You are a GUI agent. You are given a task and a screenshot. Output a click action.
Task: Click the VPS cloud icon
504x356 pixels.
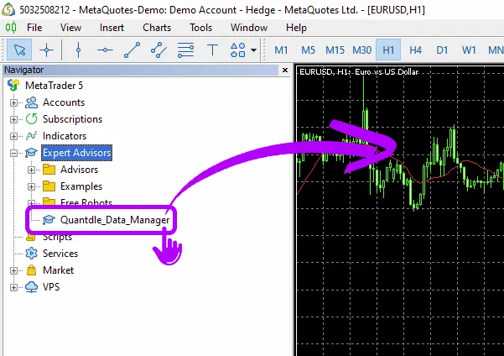(x=32, y=287)
